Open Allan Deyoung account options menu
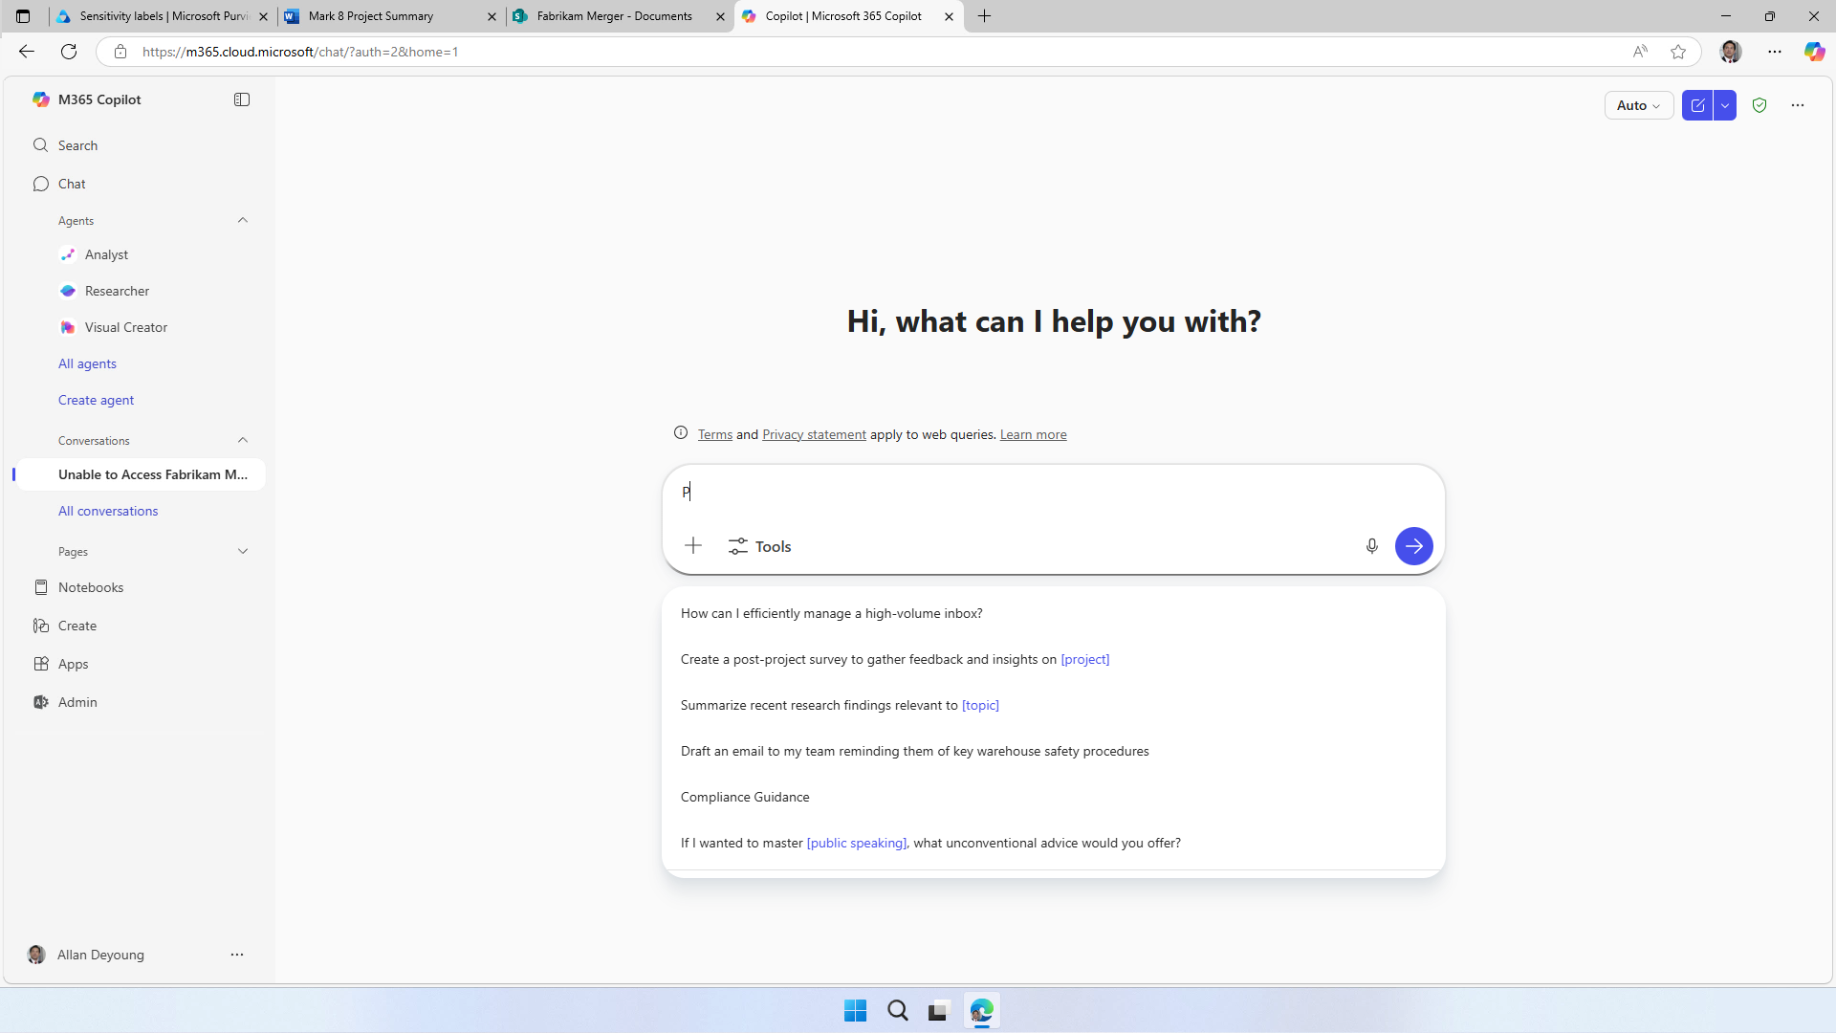The width and height of the screenshot is (1836, 1033). point(237,955)
